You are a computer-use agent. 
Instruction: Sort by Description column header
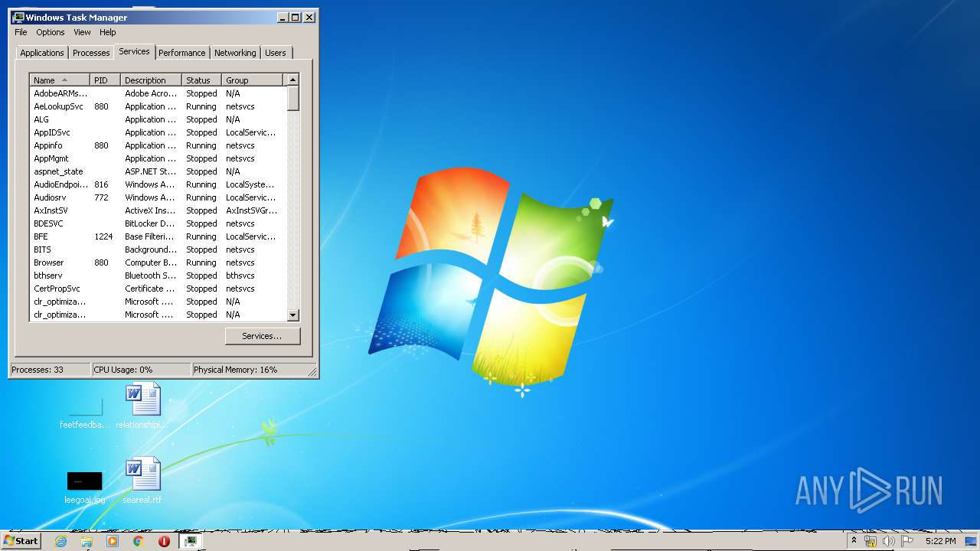pyautogui.click(x=152, y=80)
